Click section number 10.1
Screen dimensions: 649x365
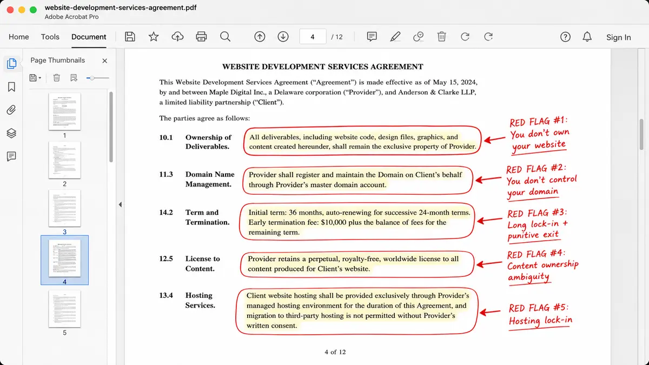[x=166, y=137]
